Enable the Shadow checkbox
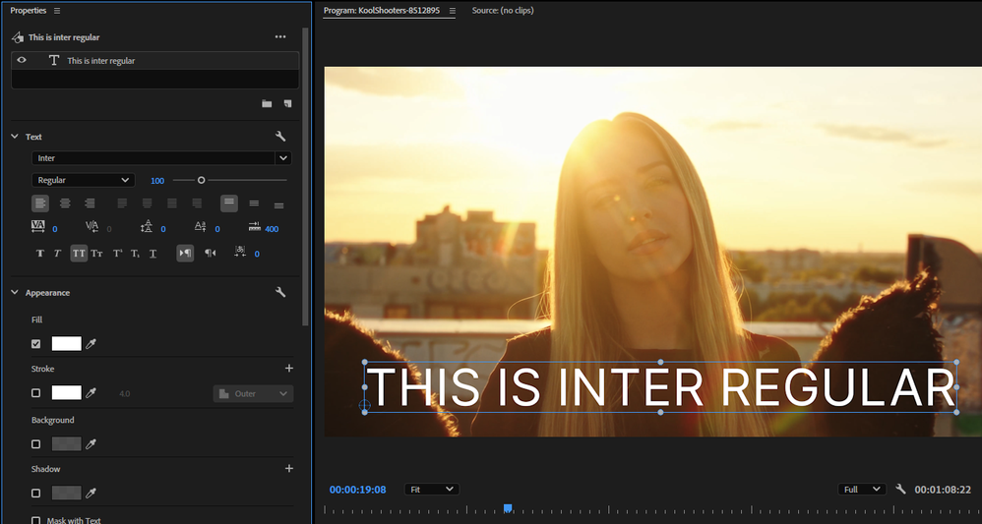Viewport: 982px width, 524px height. [36, 494]
